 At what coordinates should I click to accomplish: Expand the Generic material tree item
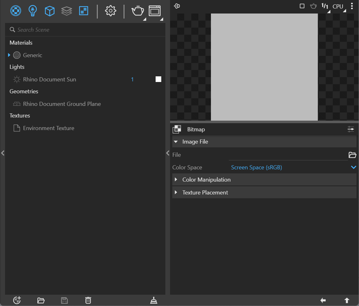[9, 55]
